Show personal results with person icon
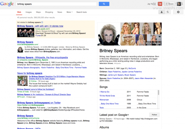This screenshot has height=129, width=185. coord(161,12)
